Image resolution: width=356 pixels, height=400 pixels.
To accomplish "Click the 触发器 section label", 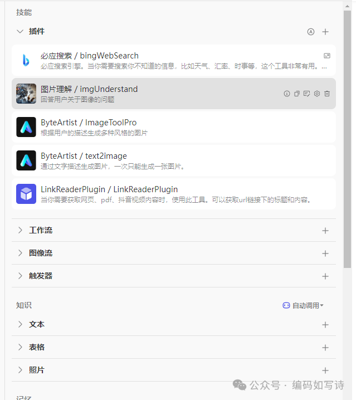I will tap(41, 276).
